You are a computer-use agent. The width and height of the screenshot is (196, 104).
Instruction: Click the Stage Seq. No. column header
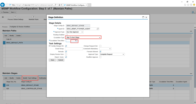13,82
